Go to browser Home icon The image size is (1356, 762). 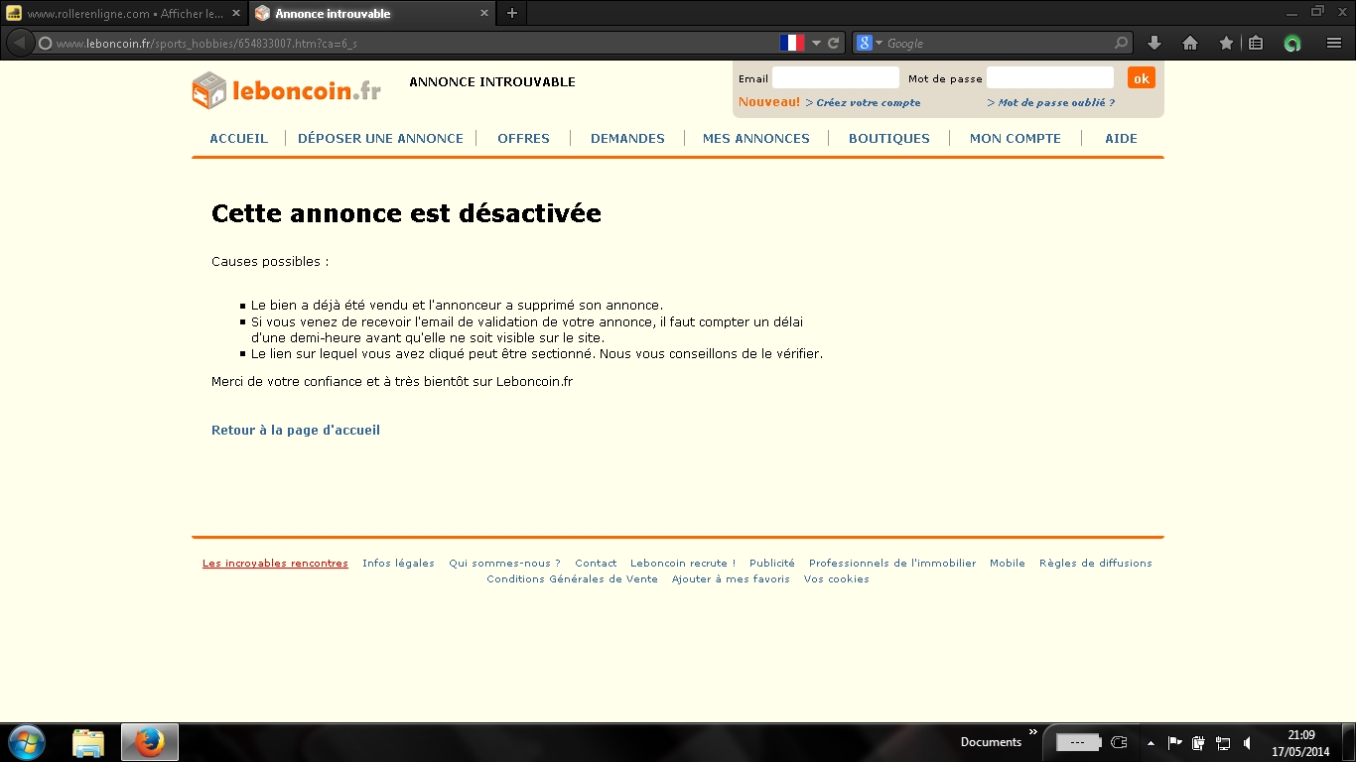click(1190, 43)
